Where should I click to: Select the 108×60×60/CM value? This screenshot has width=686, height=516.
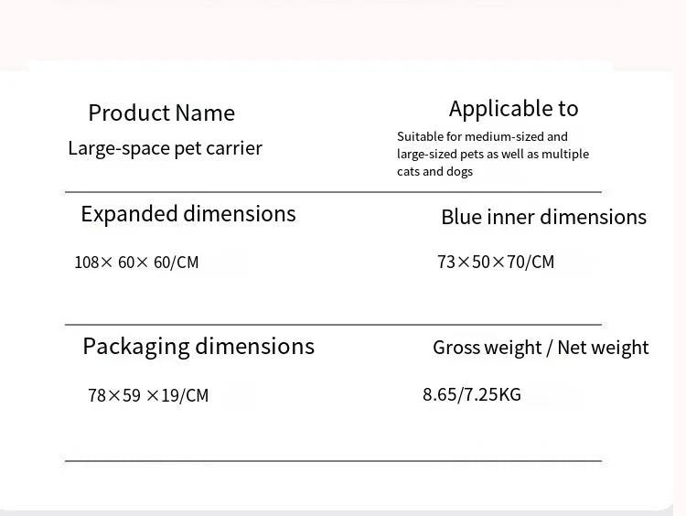[x=136, y=263]
